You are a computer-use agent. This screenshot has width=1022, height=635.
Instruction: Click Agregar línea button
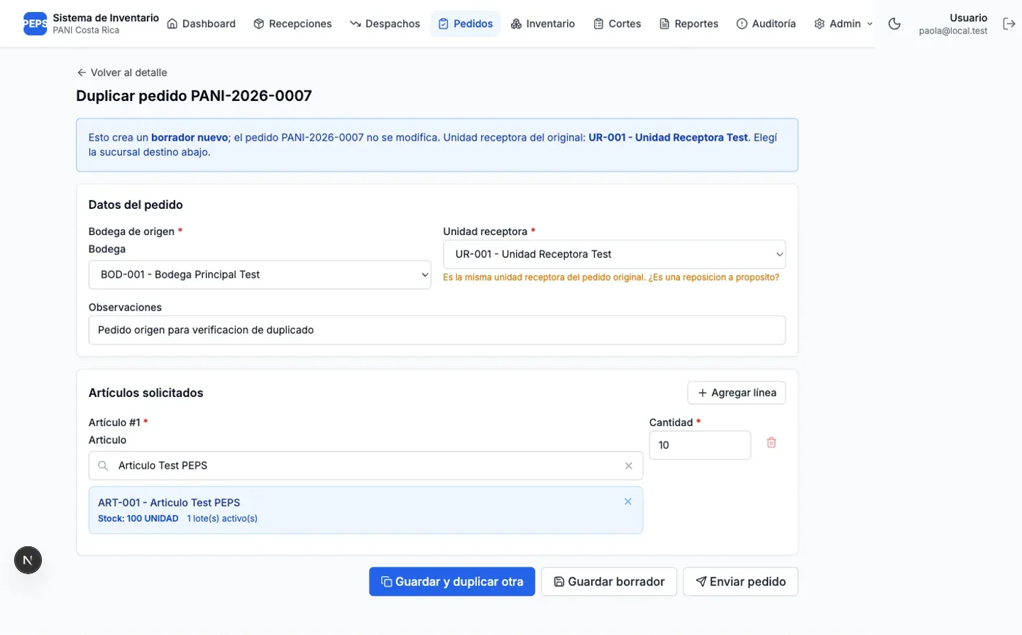[x=736, y=393]
